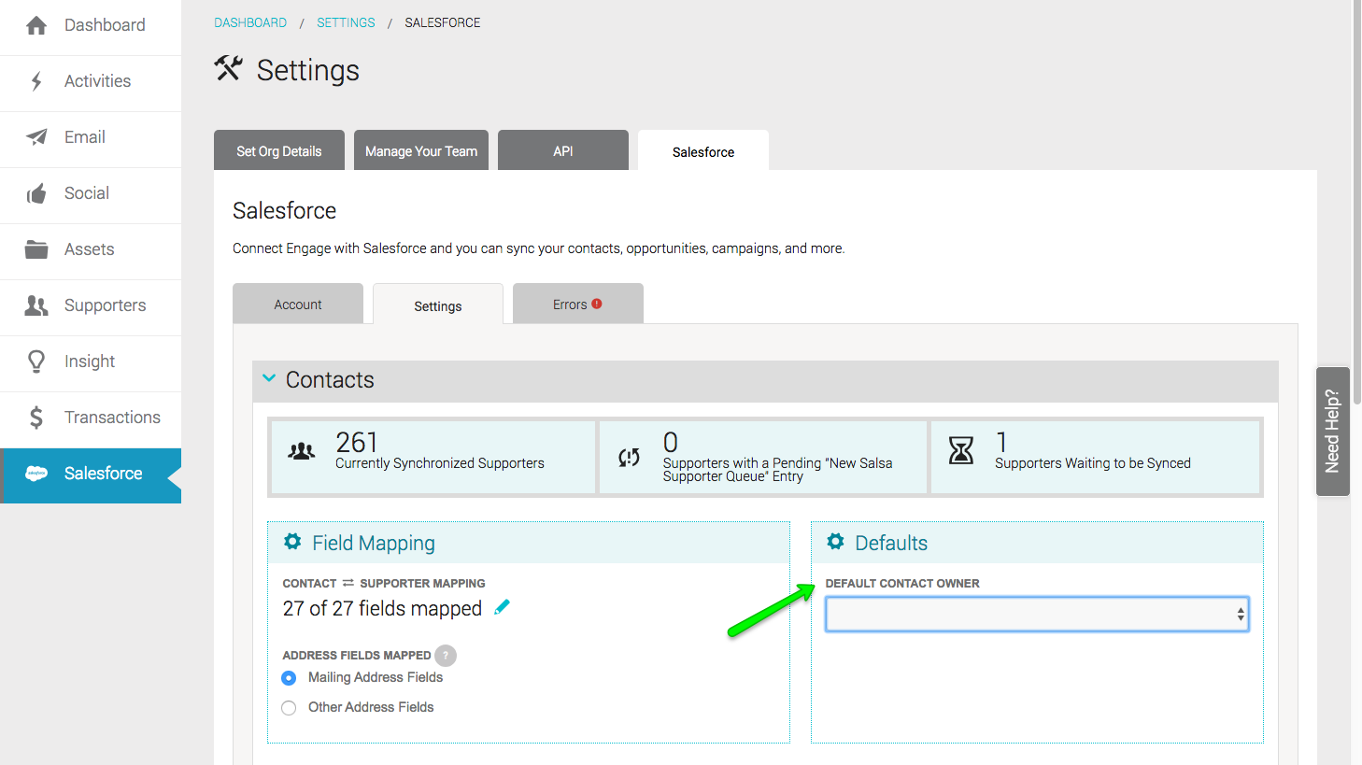Click the Email paper plane icon
The width and height of the screenshot is (1362, 765).
coord(36,137)
